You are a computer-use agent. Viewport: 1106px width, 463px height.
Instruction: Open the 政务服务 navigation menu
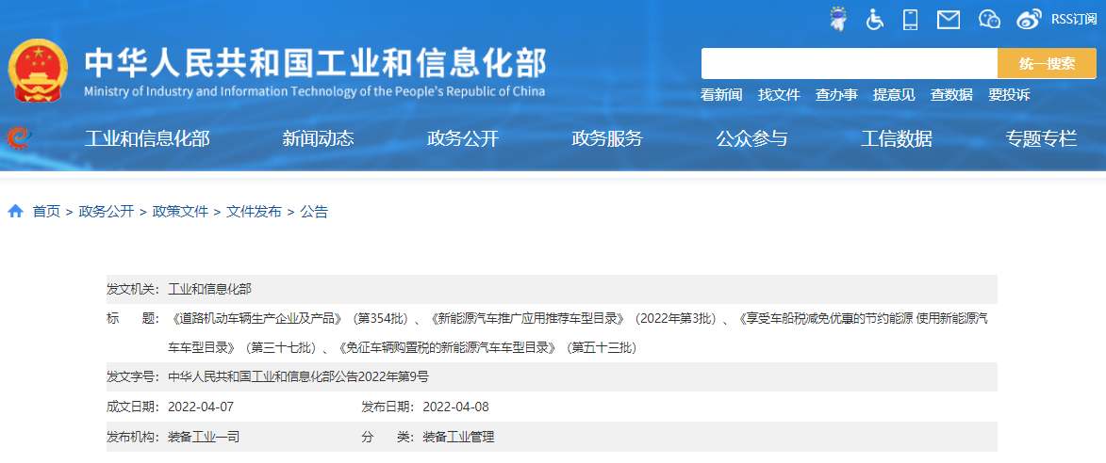click(x=607, y=138)
